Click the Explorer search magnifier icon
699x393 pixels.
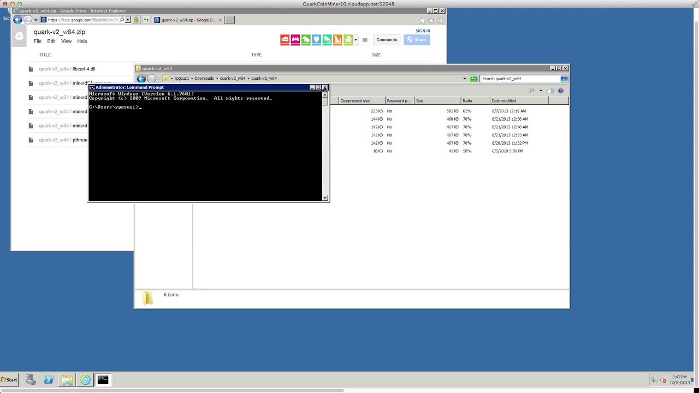point(564,79)
